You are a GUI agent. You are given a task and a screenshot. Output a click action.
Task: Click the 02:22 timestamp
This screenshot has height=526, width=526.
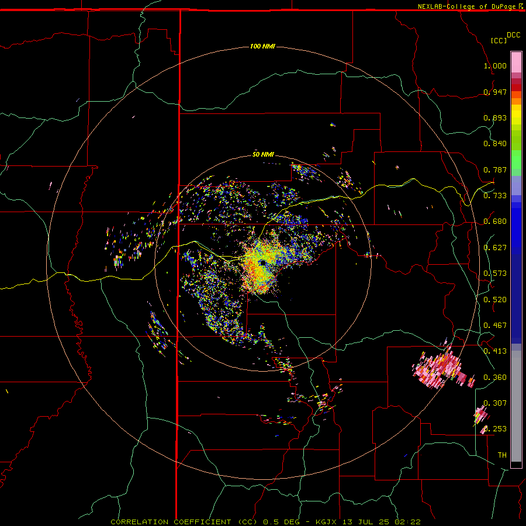click(407, 522)
